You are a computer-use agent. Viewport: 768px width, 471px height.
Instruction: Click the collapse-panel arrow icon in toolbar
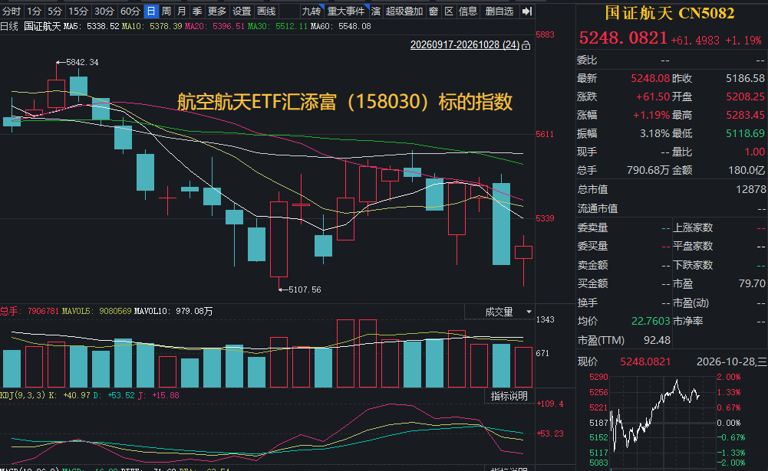pos(527,11)
